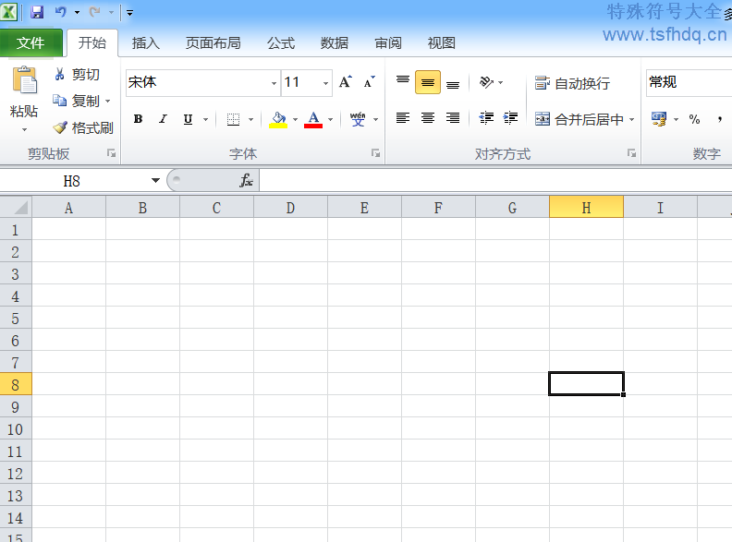This screenshot has width=732, height=542.
Task: Switch to the Data (数据) tab
Action: (335, 42)
